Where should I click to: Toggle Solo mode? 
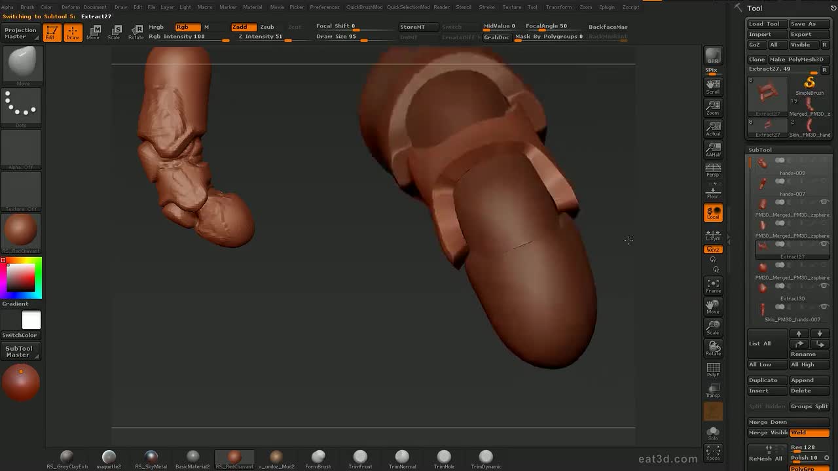pos(713,432)
